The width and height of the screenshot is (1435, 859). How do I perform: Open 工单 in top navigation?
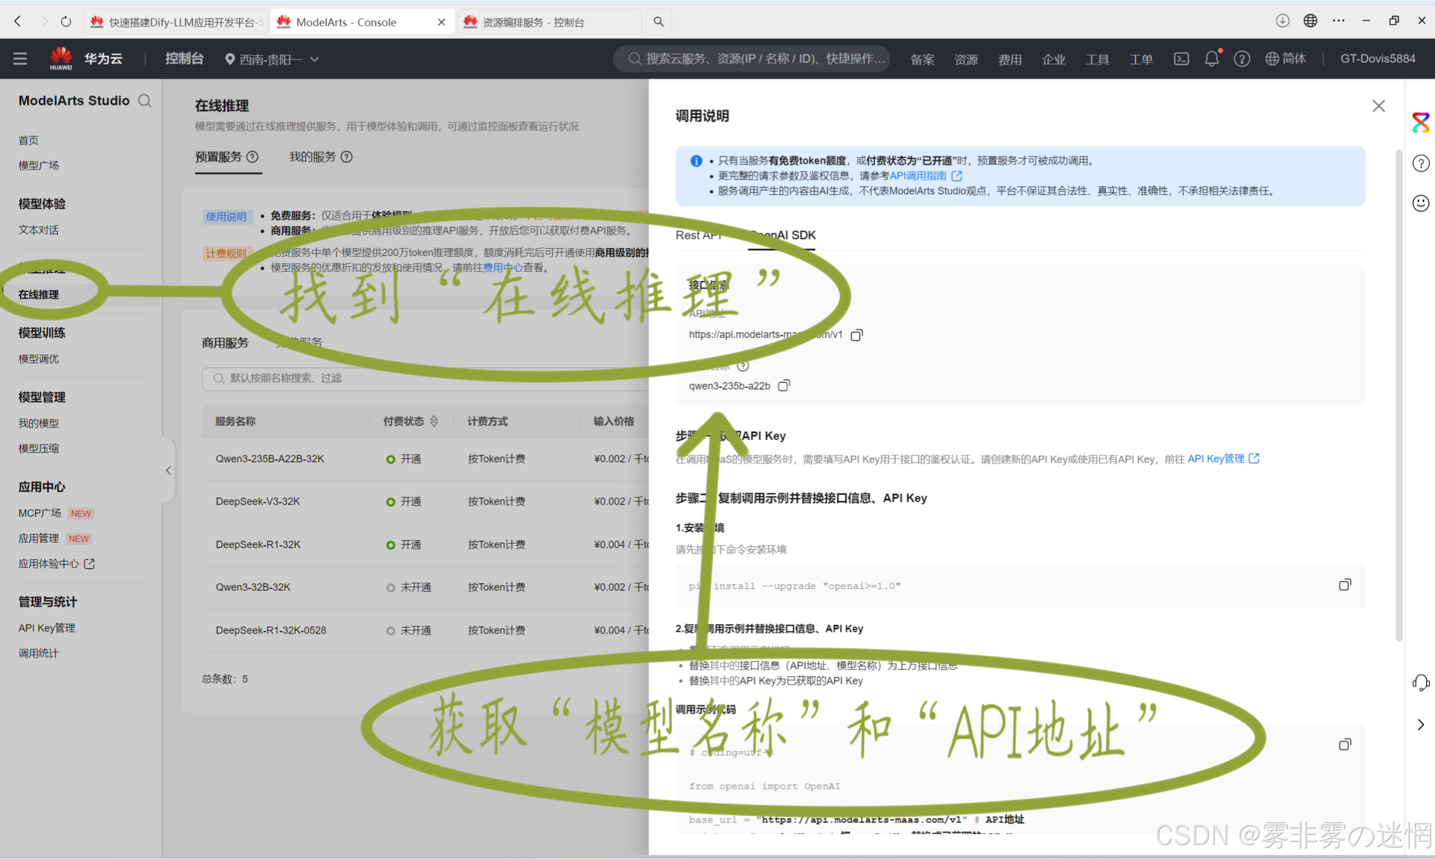coord(1141,59)
